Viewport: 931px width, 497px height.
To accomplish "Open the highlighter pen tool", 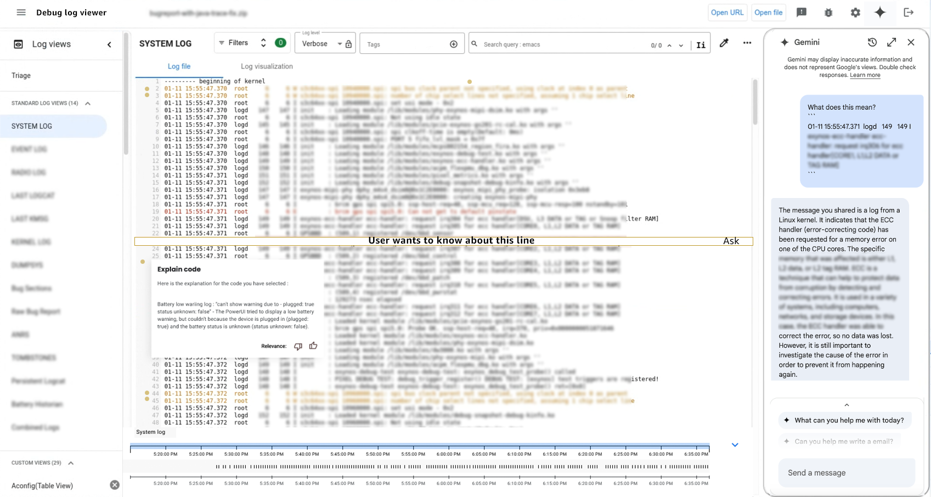I will pos(724,43).
